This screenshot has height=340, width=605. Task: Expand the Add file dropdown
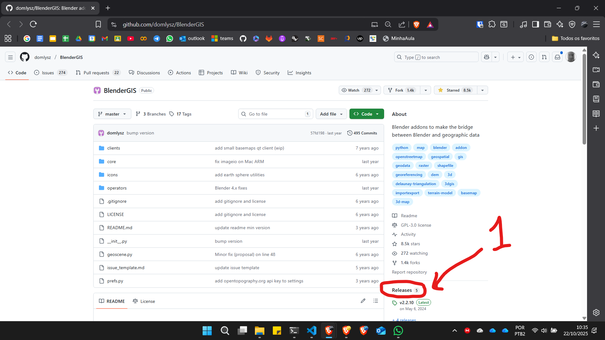click(x=331, y=114)
